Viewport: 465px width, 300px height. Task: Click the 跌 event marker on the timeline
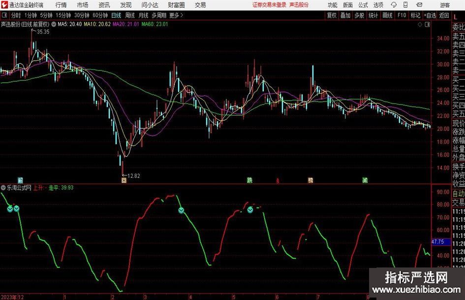[x=250, y=180]
